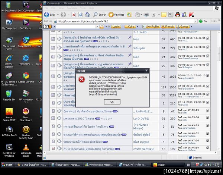Open My Profile on hi5 toolbar
223x175 pixels.
click(x=151, y=26)
